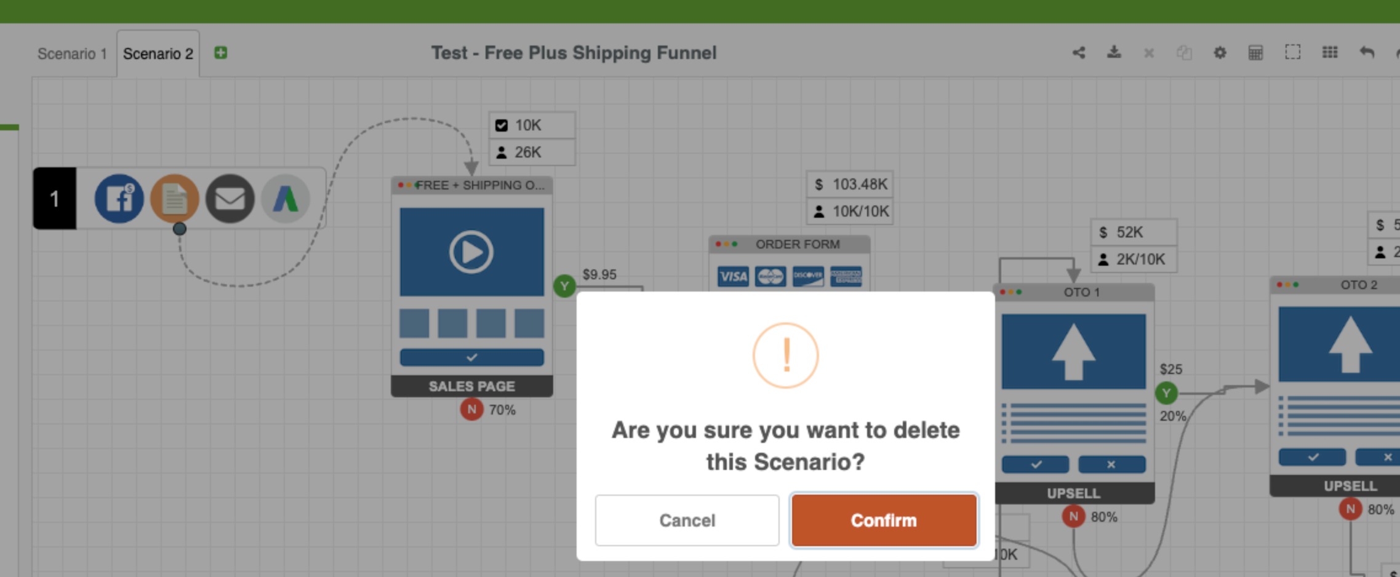Viewport: 1400px width, 577px height.
Task: Select the Scenario 2 tab
Action: coord(158,54)
